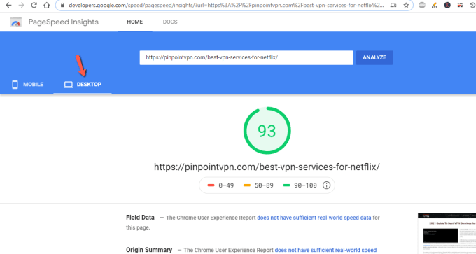Click the Field Data label
The height and width of the screenshot is (254, 476).
tap(140, 218)
